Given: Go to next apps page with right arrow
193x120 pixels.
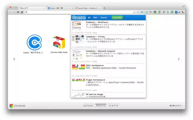Looking at the screenshot, I should click(x=179, y=59).
